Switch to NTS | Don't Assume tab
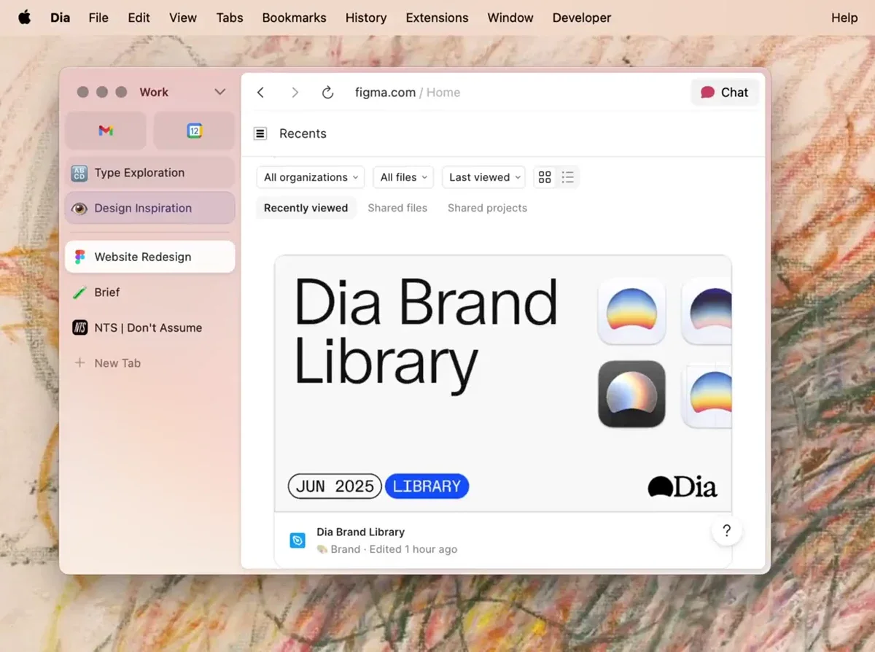 pos(150,327)
